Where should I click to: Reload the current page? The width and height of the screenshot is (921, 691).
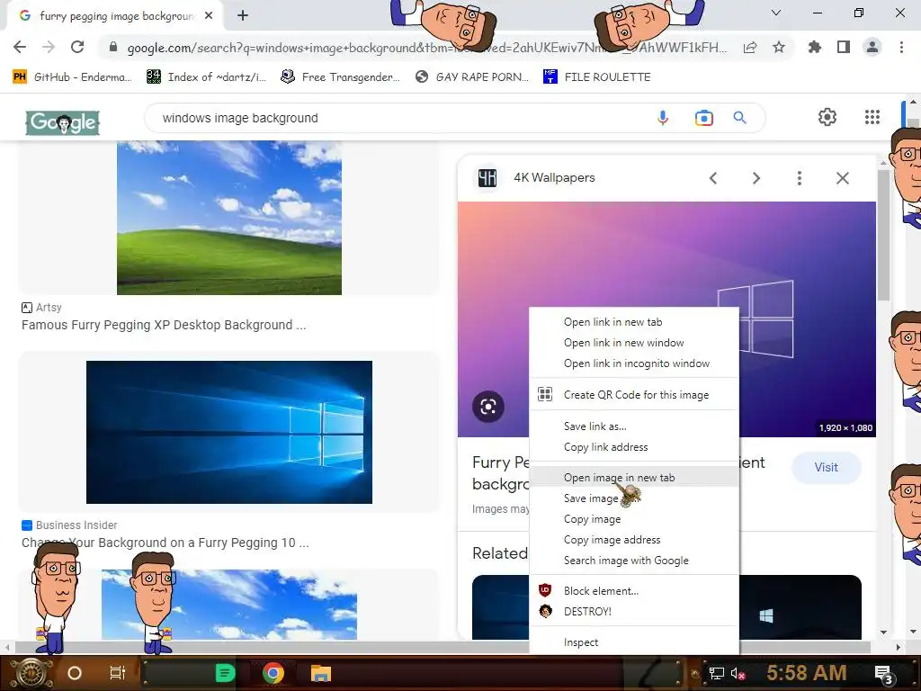pyautogui.click(x=77, y=47)
